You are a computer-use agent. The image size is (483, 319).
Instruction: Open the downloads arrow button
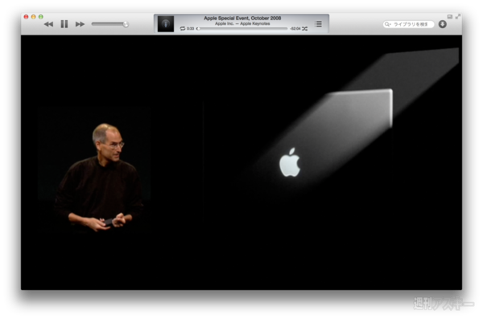(443, 24)
